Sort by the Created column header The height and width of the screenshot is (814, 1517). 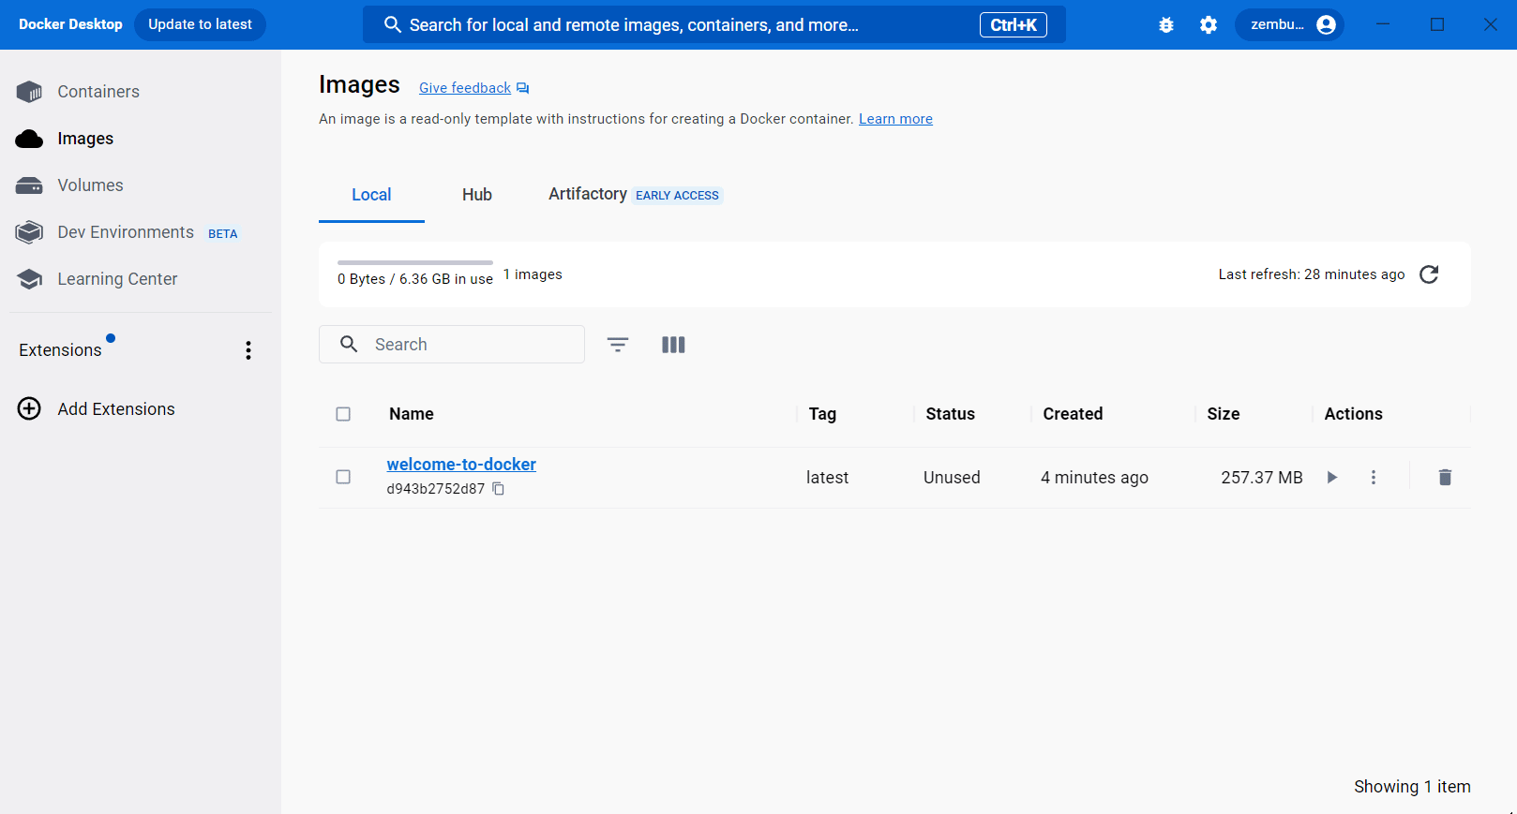coord(1073,414)
